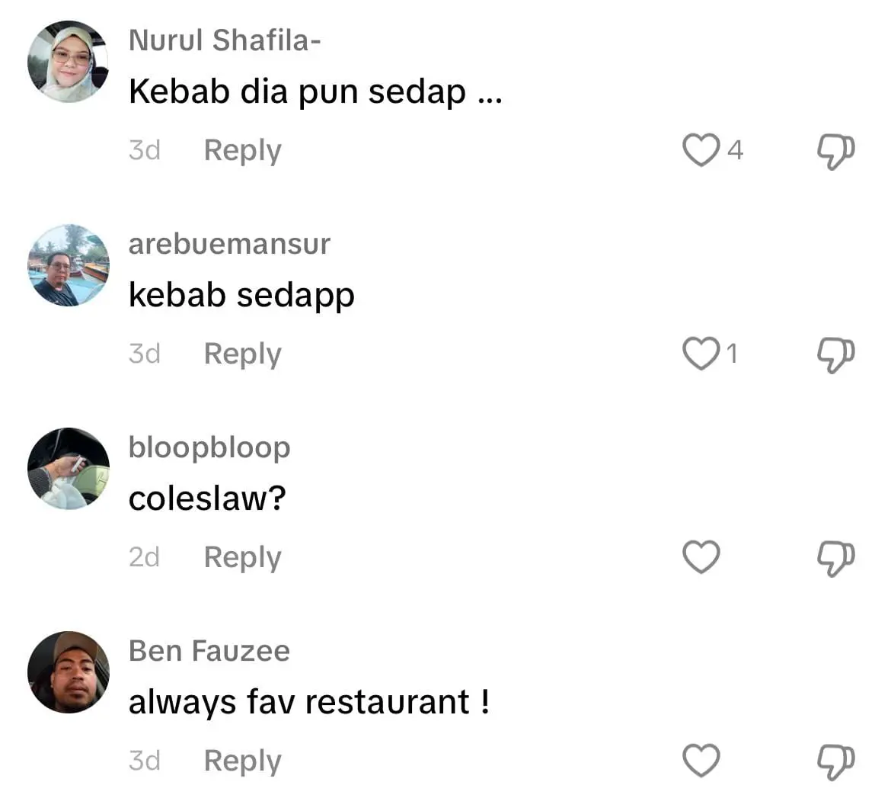Open Nurul Shafila-'s profile picture
This screenshot has height=811, width=891.
click(68, 62)
